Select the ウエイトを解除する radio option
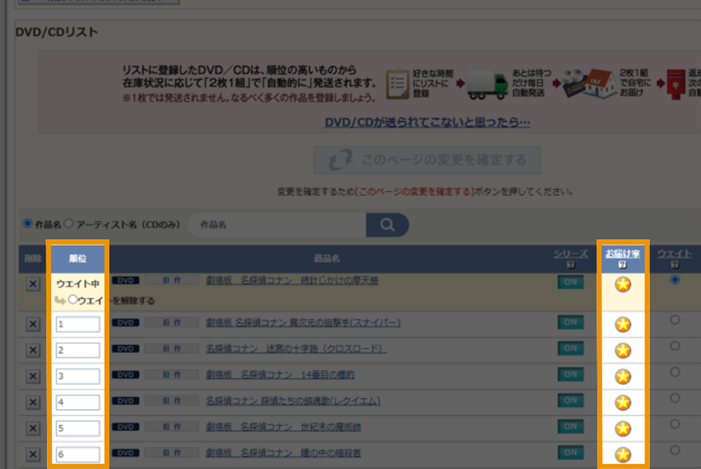This screenshot has width=701, height=469. point(73,300)
